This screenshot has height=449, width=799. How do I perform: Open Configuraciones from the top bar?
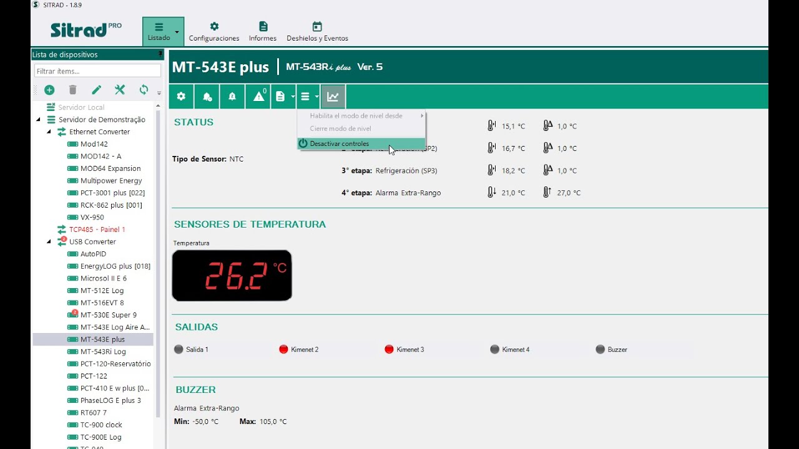coord(214,31)
